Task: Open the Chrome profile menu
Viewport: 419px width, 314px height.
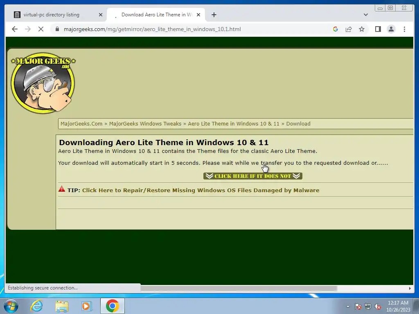Action: [391, 29]
